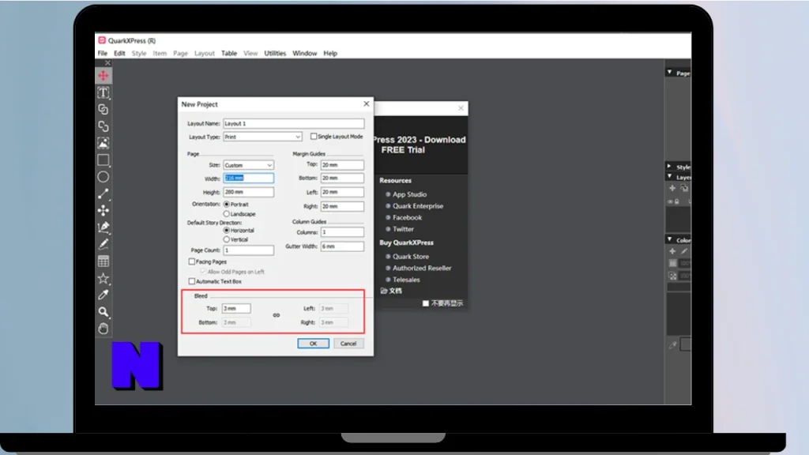Select Portrait orientation
The width and height of the screenshot is (809, 455).
pos(227,205)
